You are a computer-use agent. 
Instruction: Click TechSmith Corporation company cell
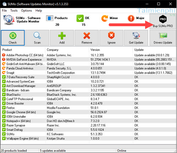point(61,73)
